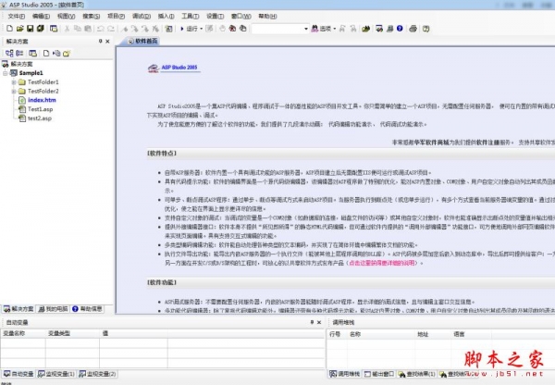Select the 软件首页 document tab

click(142, 41)
